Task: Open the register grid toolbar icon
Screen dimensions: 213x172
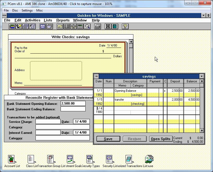Action: [67, 26]
